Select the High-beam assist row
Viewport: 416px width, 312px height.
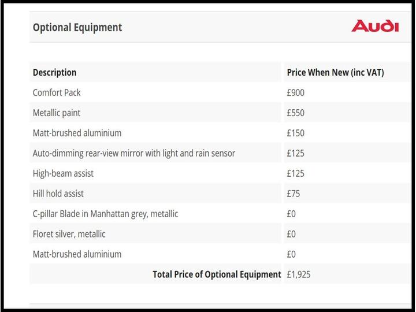click(x=63, y=173)
